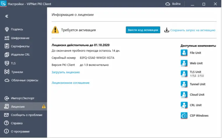Click Сохранить запрос на активацию link
Image resolution: width=222 pixels, height=138 pixels.
pos(193,30)
